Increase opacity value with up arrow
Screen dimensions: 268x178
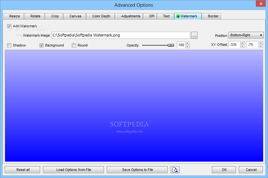[x=188, y=43]
